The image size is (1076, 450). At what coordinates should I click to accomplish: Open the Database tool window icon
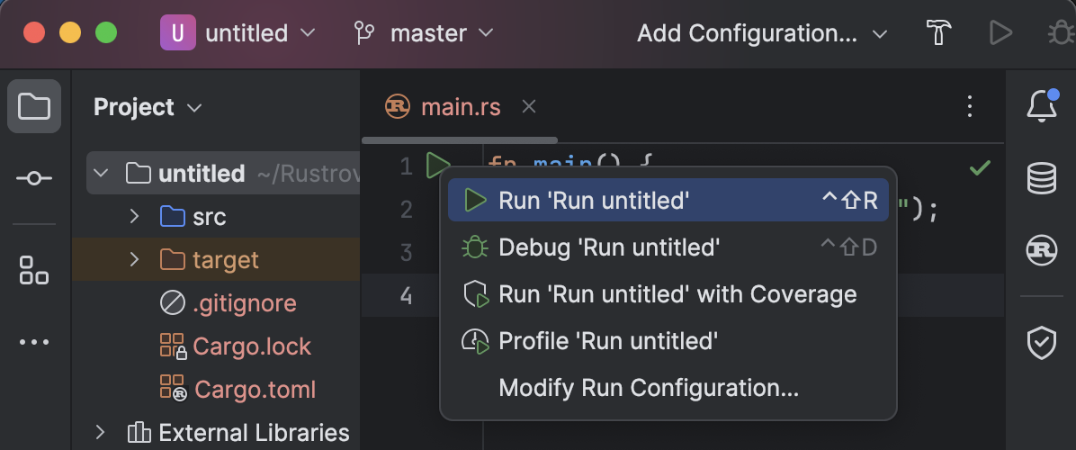point(1041,178)
